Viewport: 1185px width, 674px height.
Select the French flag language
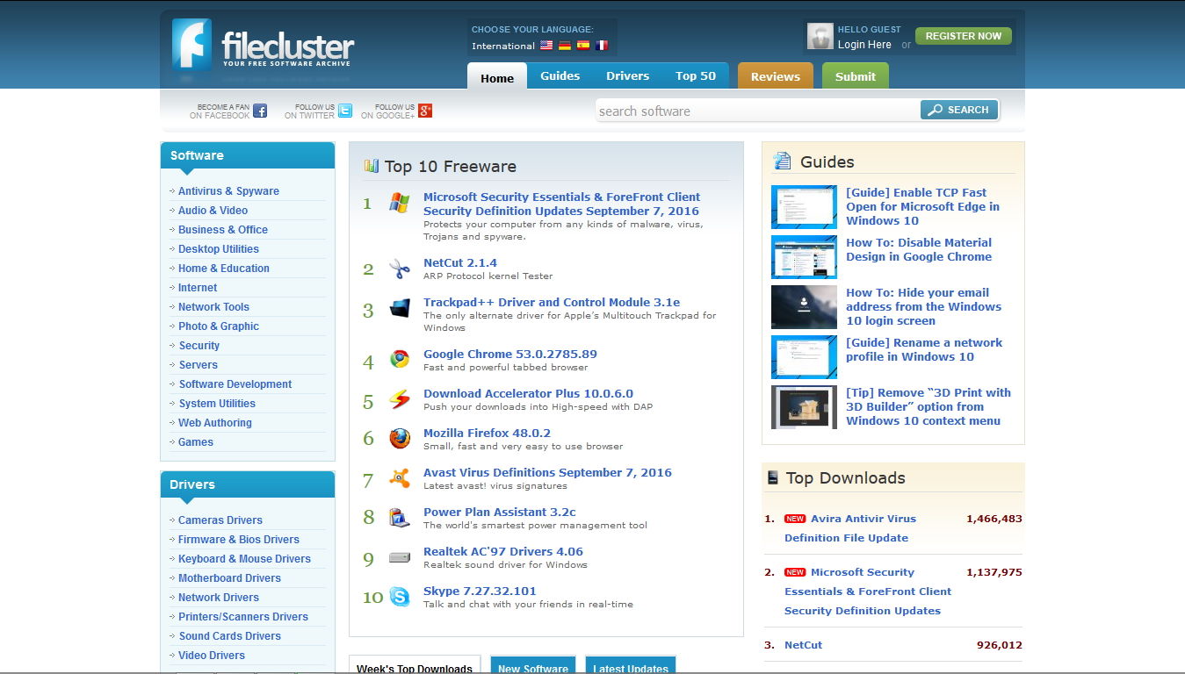tap(602, 45)
